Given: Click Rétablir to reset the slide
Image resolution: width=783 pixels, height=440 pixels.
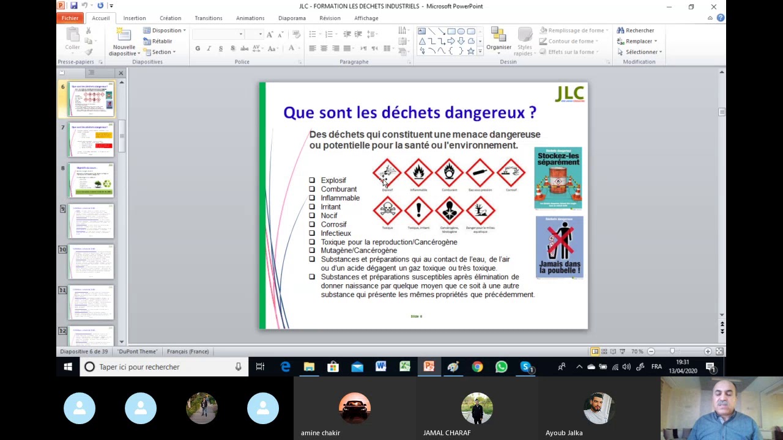Looking at the screenshot, I should tap(158, 41).
